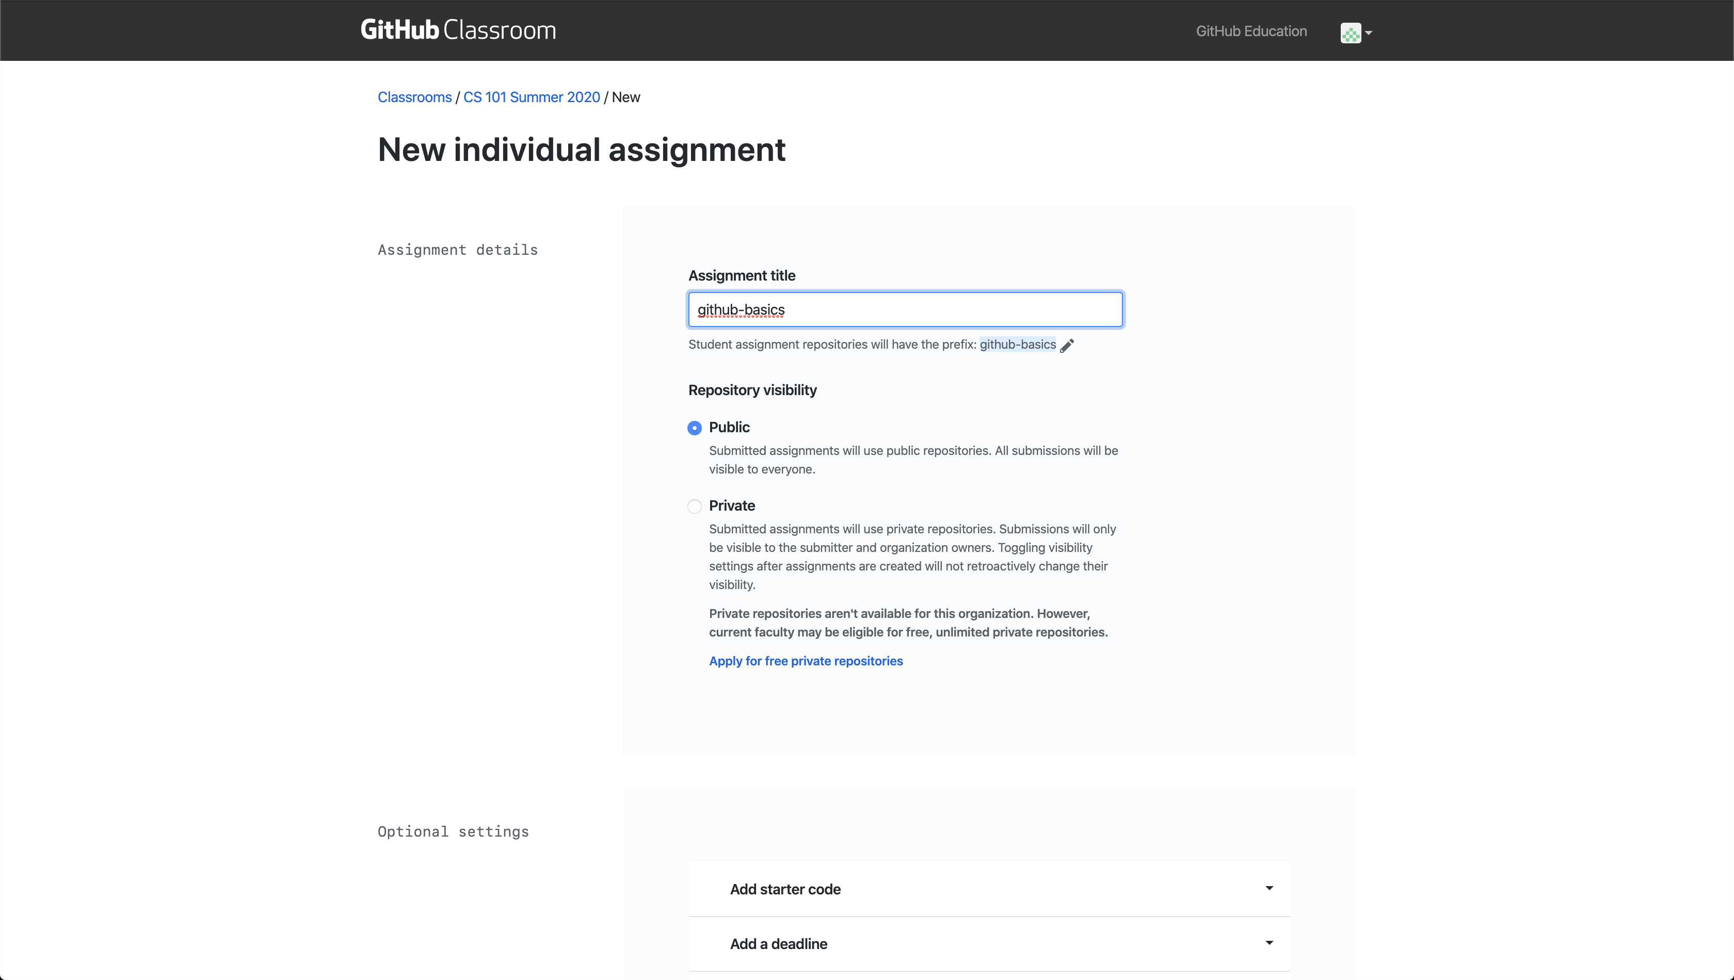Screen dimensions: 1734x980
Task: Open GitHub Education in the header
Action: pyautogui.click(x=1251, y=31)
